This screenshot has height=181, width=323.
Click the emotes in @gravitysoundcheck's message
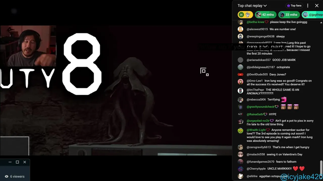point(289,107)
